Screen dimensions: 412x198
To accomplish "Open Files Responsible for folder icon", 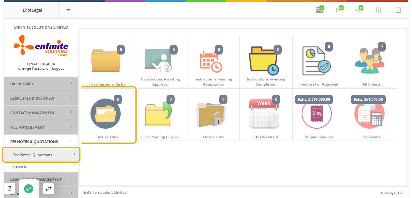I will (106, 60).
